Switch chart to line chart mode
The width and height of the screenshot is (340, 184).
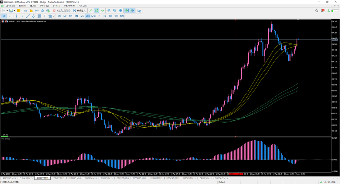click(x=102, y=11)
